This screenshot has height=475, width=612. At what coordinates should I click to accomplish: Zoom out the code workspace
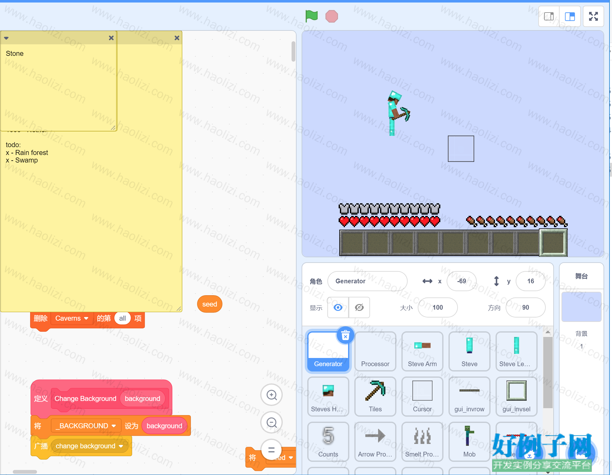tap(271, 423)
